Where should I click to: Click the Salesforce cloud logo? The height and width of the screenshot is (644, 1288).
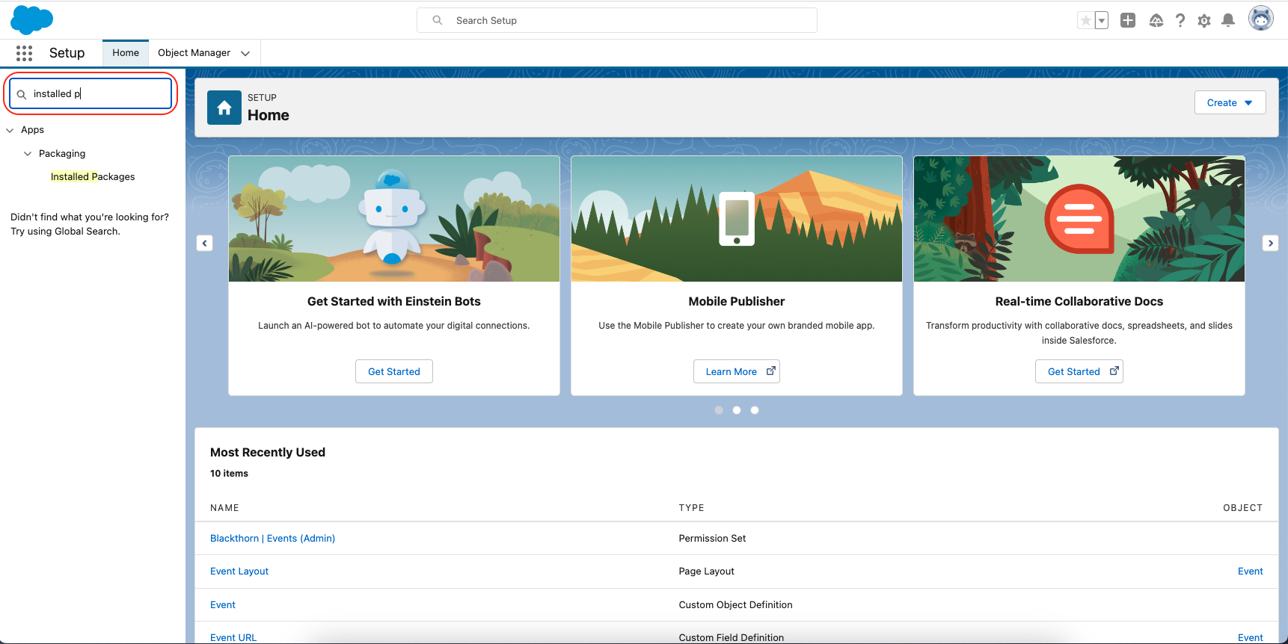pyautogui.click(x=31, y=20)
